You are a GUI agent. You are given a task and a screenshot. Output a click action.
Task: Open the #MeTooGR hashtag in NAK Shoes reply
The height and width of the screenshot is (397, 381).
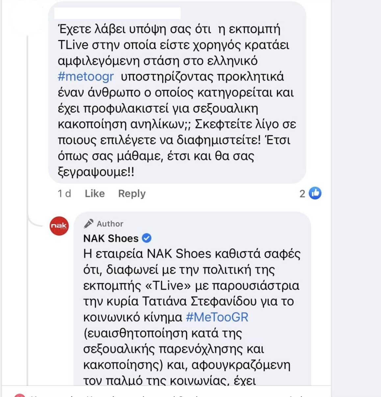217,317
